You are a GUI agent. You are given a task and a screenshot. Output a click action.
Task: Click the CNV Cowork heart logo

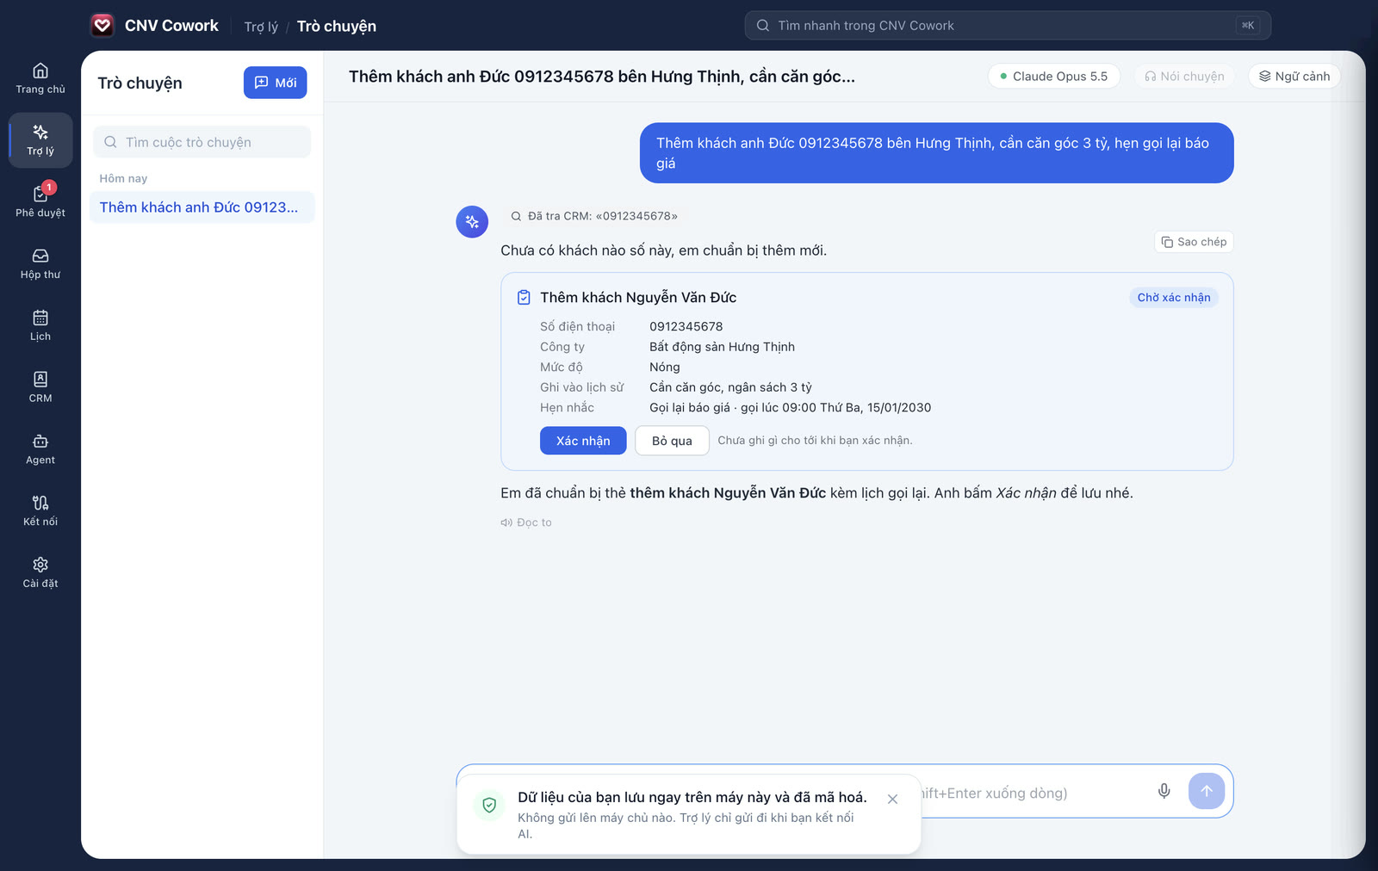102,25
